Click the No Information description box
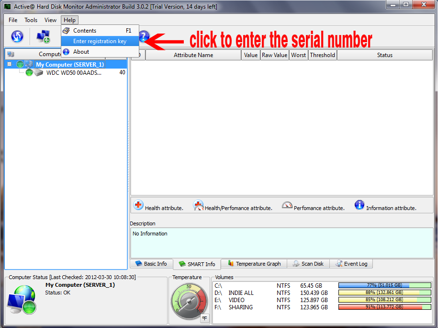The height and width of the screenshot is (328, 438). point(282,243)
